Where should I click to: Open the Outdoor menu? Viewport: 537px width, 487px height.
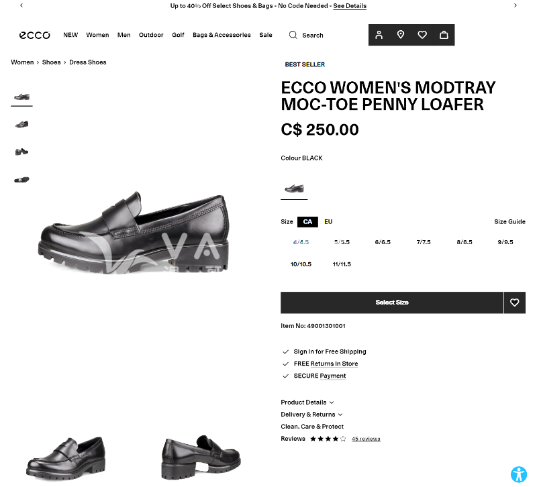[x=151, y=35]
